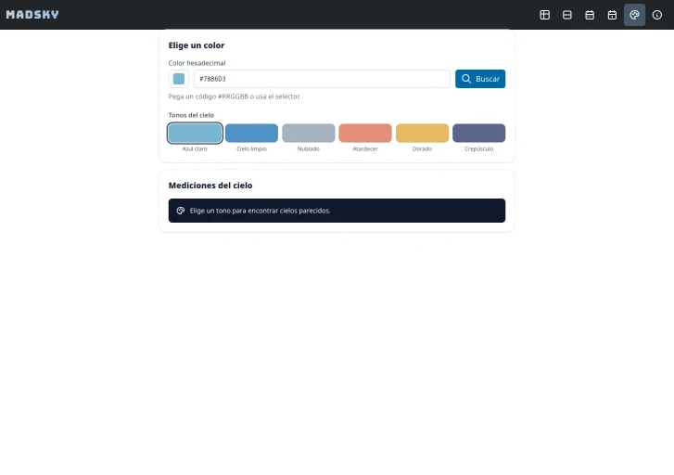This screenshot has height=475, width=674.
Task: Open the table grid view icon
Action: (544, 15)
